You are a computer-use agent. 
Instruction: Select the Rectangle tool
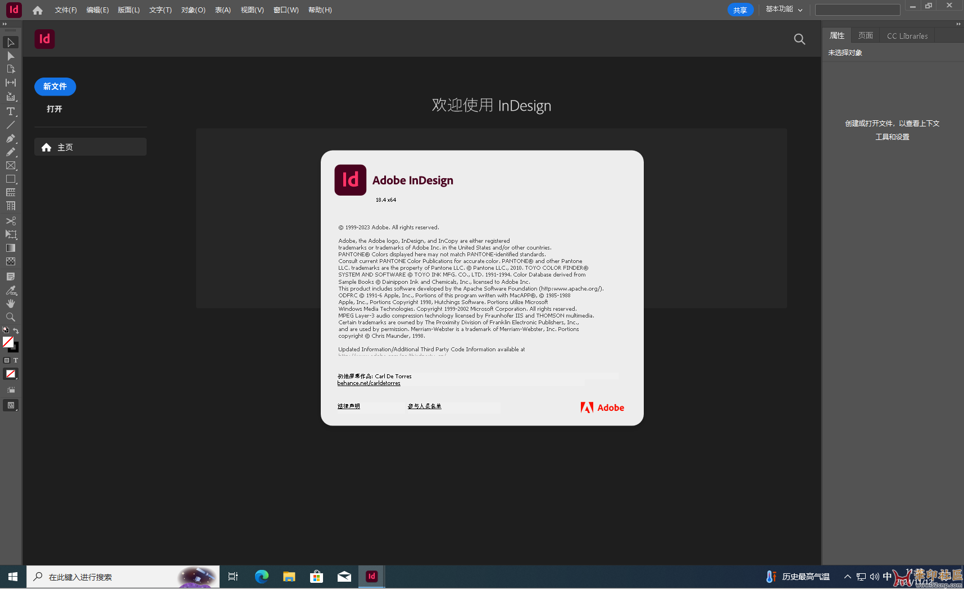click(x=11, y=179)
